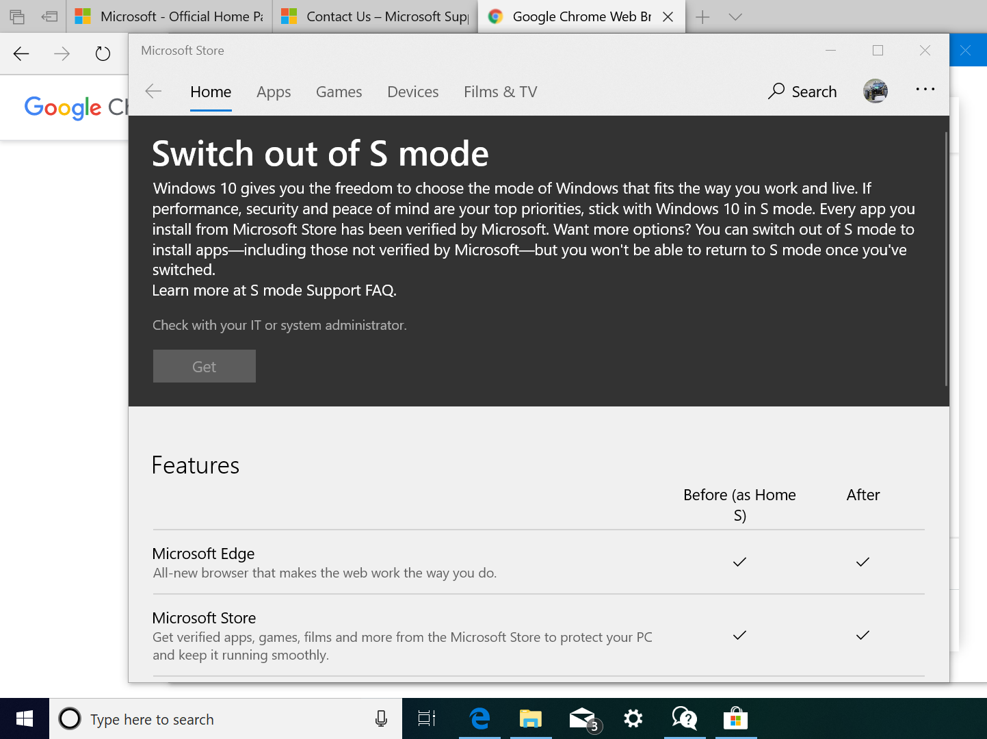Click the taskbar microphone icon
Image resolution: width=987 pixels, height=739 pixels.
click(381, 718)
